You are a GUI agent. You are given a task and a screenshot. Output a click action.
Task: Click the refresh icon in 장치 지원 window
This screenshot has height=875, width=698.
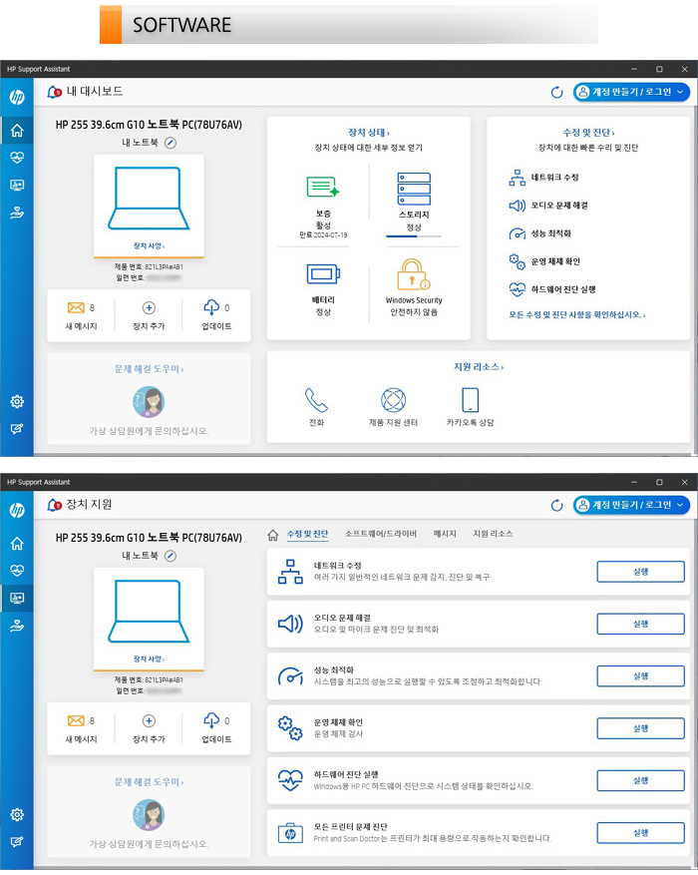tap(556, 505)
